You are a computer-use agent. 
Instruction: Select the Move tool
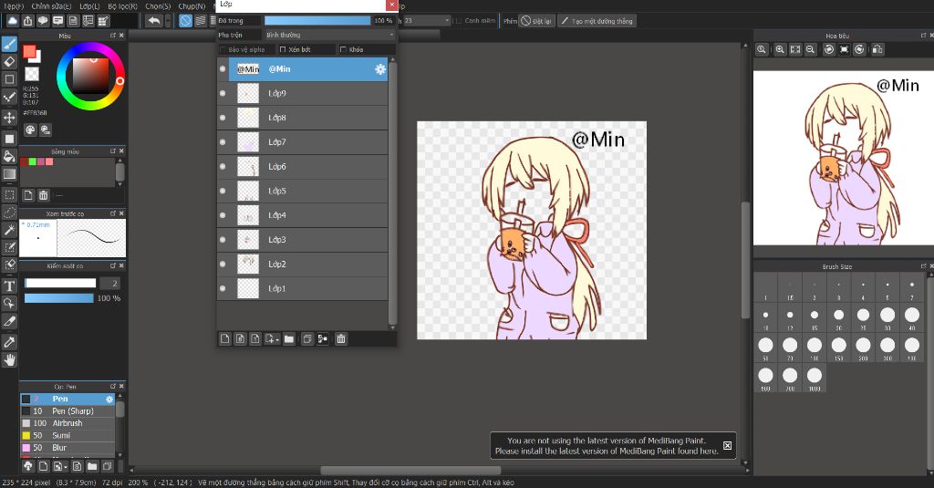tap(9, 118)
